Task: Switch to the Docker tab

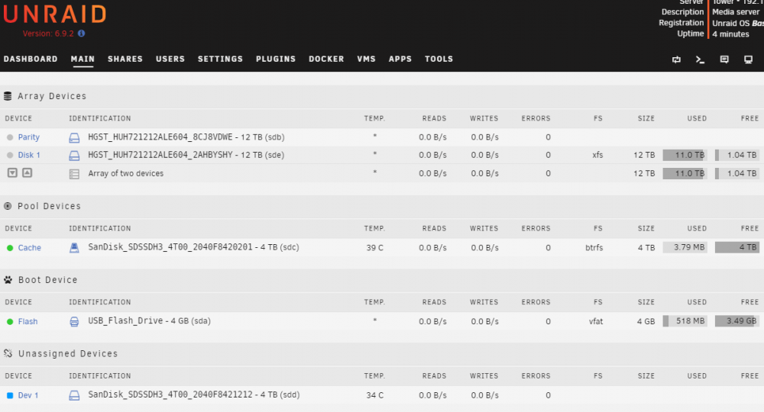Action: coord(326,59)
